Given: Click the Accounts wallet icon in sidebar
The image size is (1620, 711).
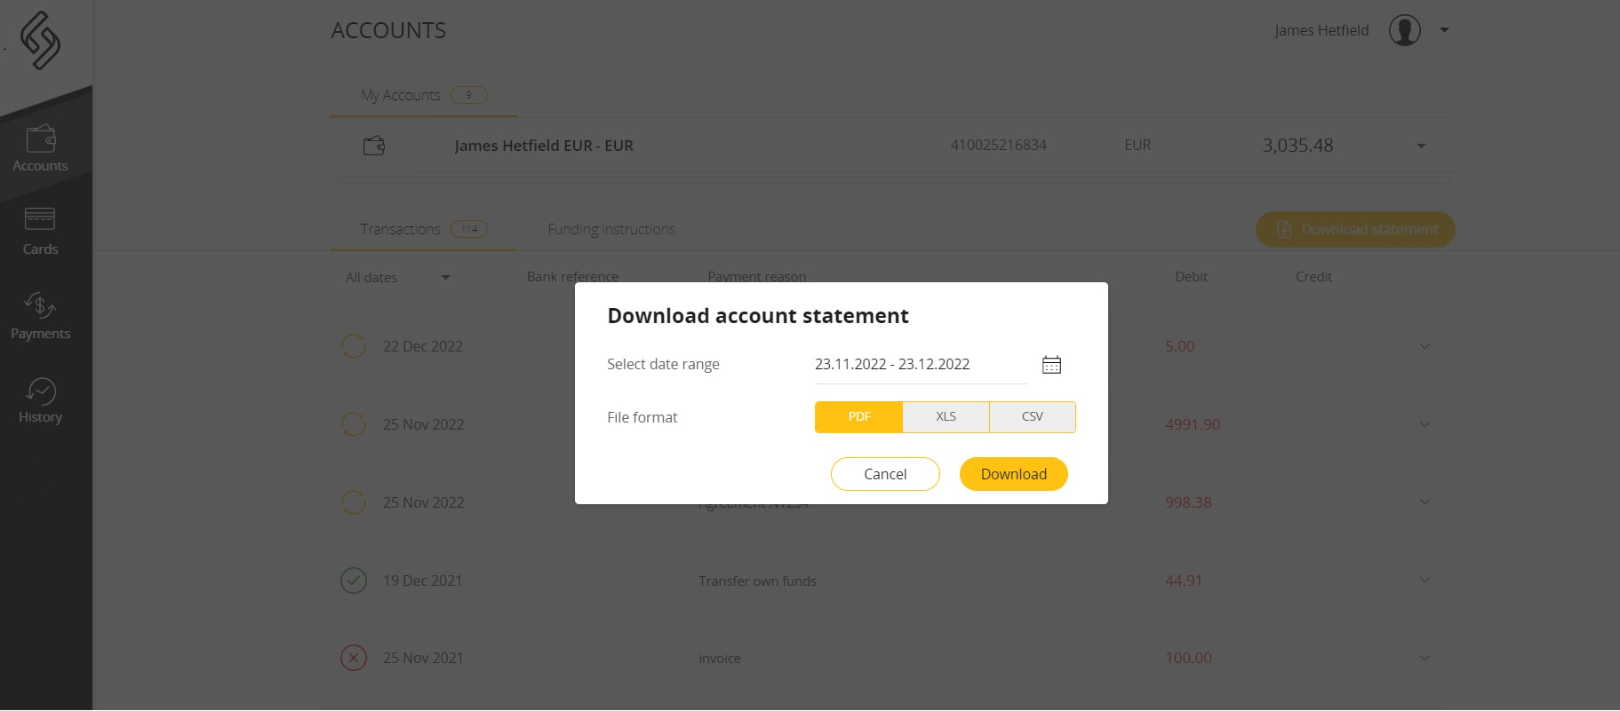Looking at the screenshot, I should point(40,139).
